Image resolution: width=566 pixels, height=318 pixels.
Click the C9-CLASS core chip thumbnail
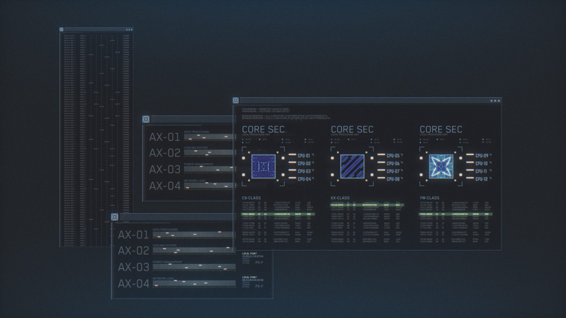[263, 167]
